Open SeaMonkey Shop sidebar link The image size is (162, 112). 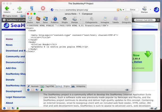point(16,74)
